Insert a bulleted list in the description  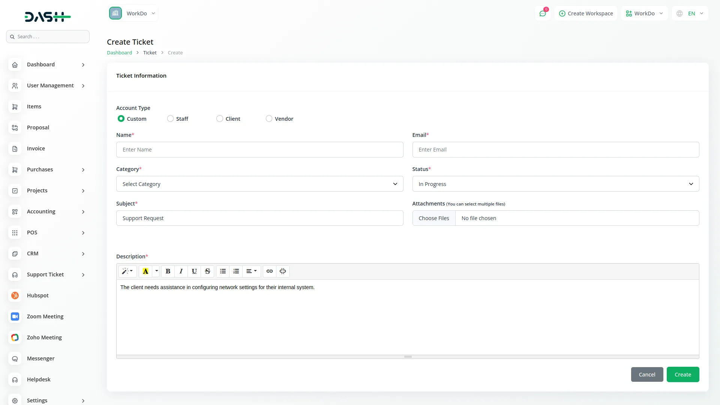click(x=223, y=271)
